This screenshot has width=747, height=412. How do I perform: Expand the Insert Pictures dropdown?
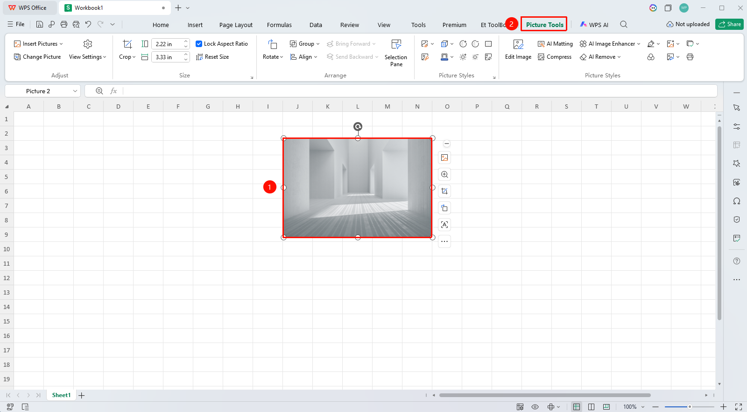(x=61, y=44)
